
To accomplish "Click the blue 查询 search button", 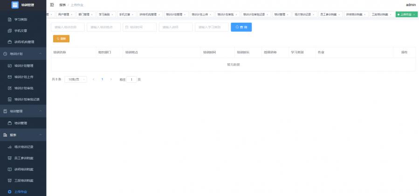I will tap(241, 27).
